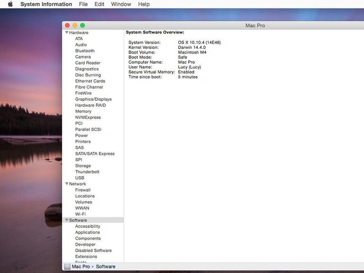Click the green zoom window button
Screen dimensions: 364x273
coord(82,26)
